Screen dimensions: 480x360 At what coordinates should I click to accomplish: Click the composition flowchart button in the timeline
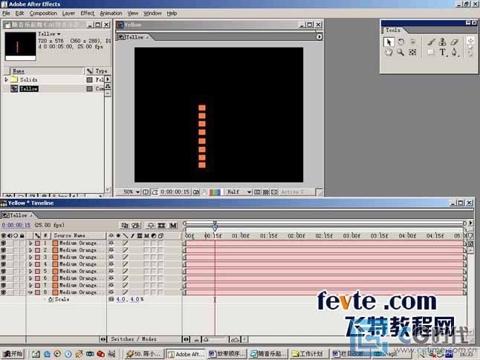(125, 226)
